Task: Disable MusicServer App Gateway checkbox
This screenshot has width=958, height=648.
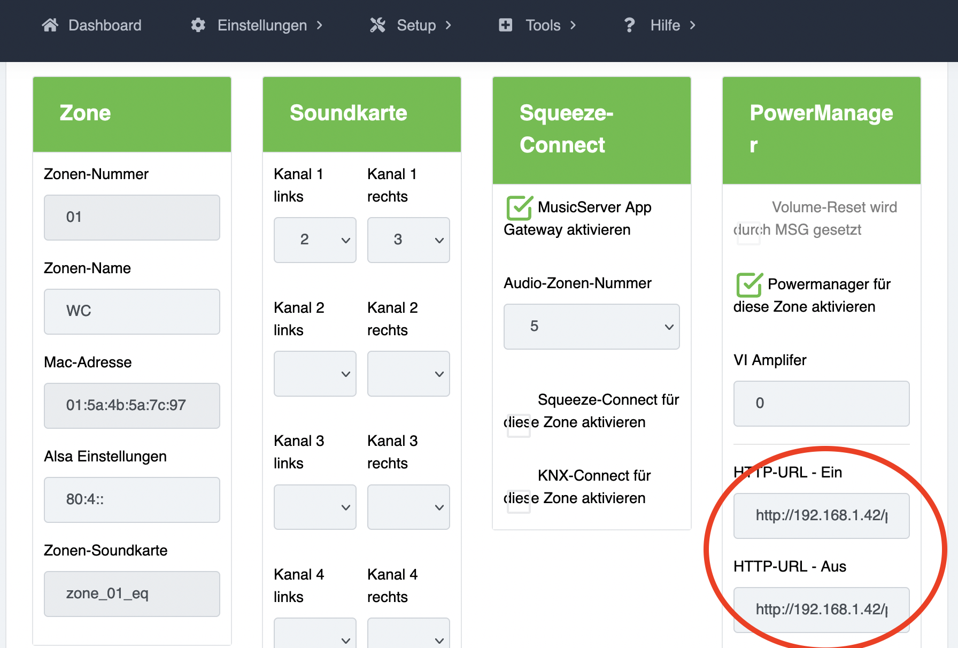Action: pos(519,209)
